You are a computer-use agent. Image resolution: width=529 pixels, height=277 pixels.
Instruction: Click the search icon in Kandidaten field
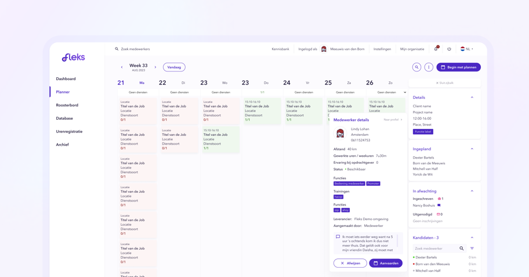coord(462,249)
